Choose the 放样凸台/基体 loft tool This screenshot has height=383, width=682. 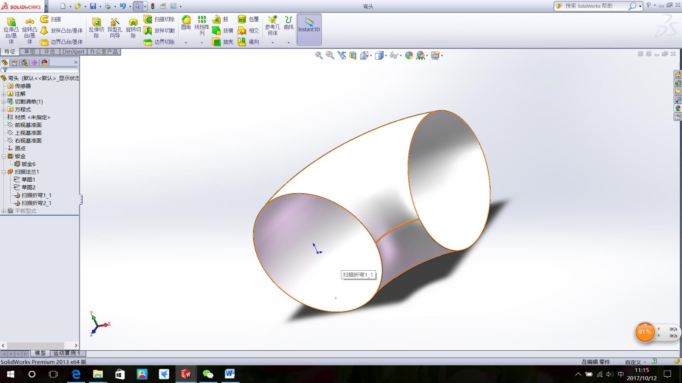[62, 31]
